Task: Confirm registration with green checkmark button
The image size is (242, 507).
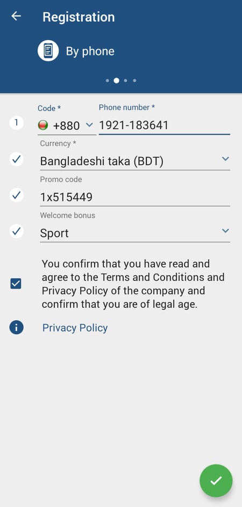Action: [216, 481]
